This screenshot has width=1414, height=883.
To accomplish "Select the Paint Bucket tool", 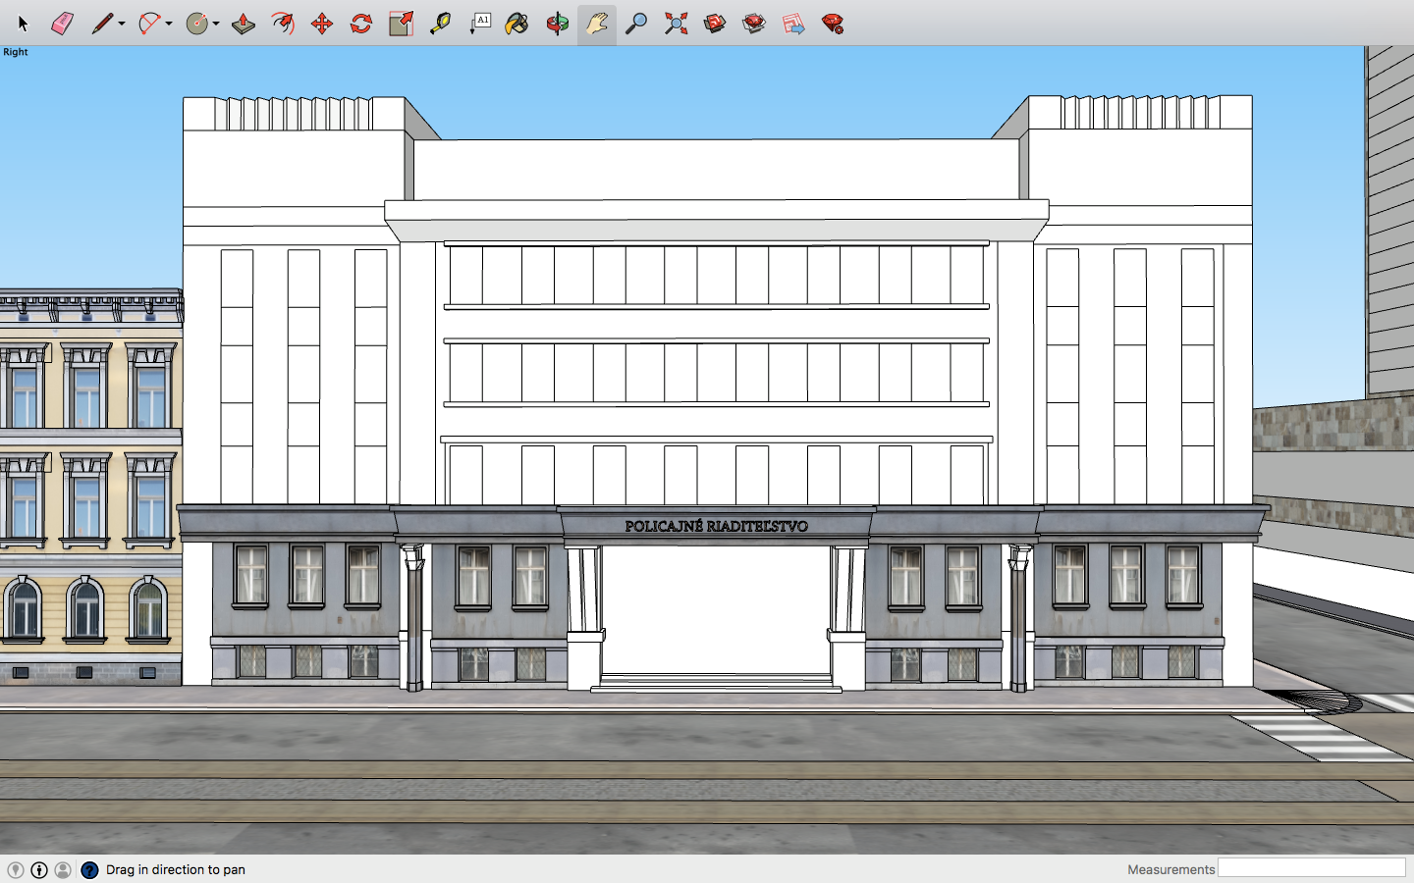I will pyautogui.click(x=517, y=24).
